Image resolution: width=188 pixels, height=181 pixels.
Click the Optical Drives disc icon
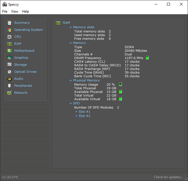point(9,72)
